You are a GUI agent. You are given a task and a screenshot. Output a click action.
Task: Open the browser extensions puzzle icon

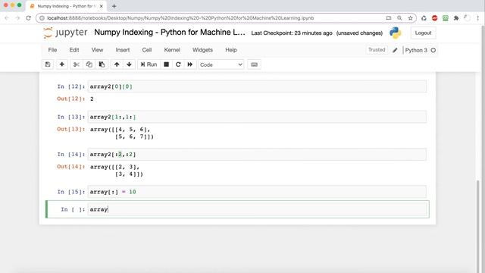click(x=456, y=18)
